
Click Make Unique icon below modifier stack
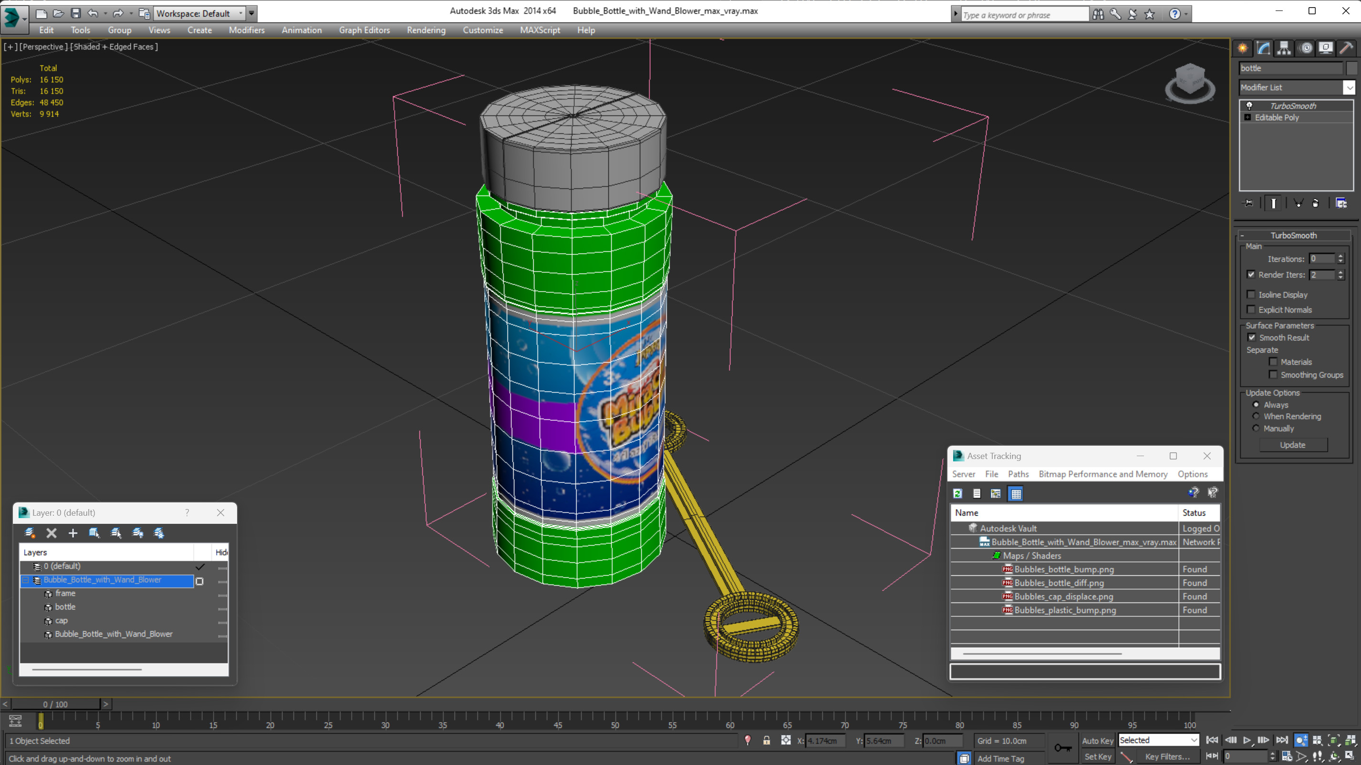1298,203
